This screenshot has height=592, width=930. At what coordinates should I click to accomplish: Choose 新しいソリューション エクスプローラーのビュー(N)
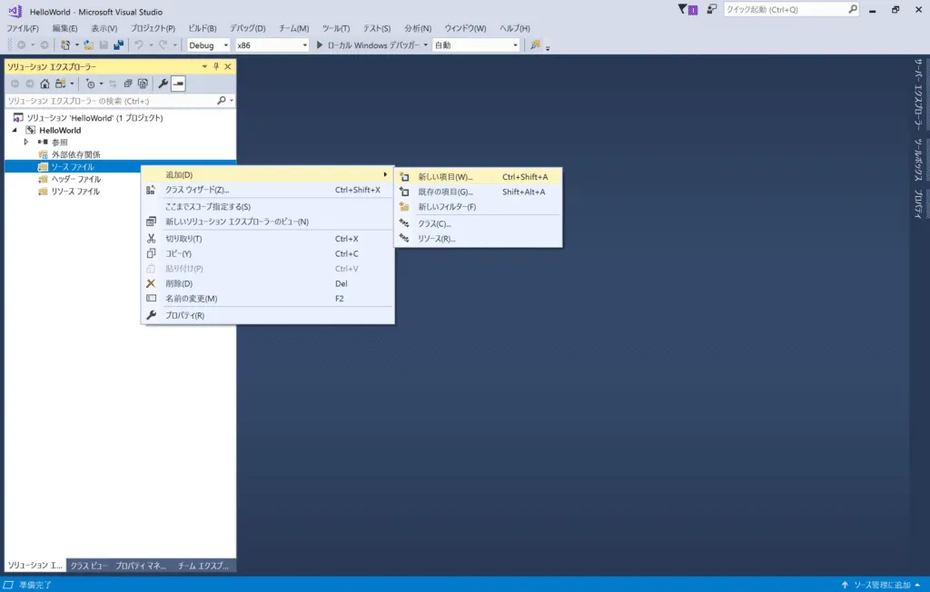click(x=268, y=222)
